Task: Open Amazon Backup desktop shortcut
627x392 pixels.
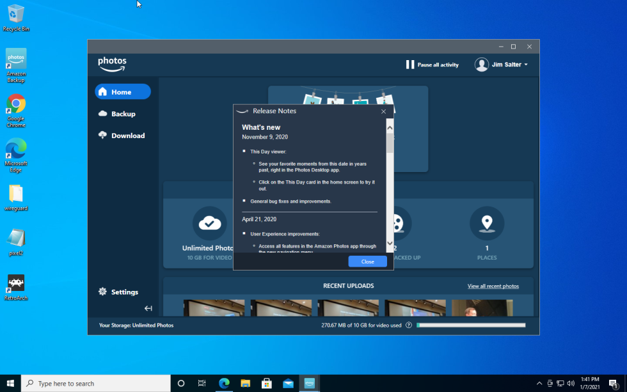Action: point(16,65)
